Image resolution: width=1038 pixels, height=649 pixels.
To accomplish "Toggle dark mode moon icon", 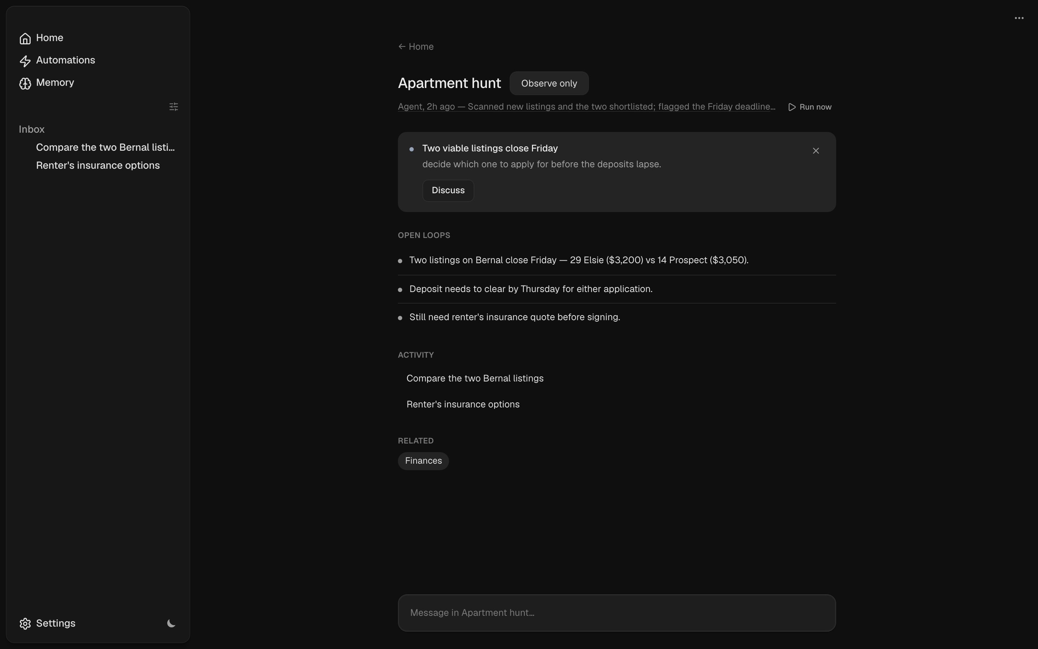I will click(x=171, y=623).
